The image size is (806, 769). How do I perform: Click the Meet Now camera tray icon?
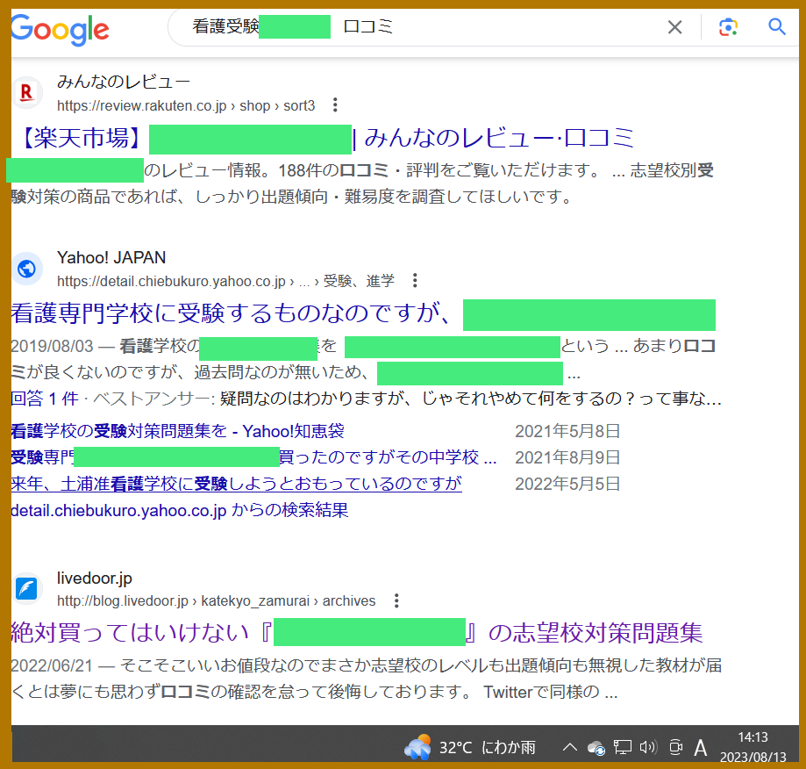tap(675, 747)
